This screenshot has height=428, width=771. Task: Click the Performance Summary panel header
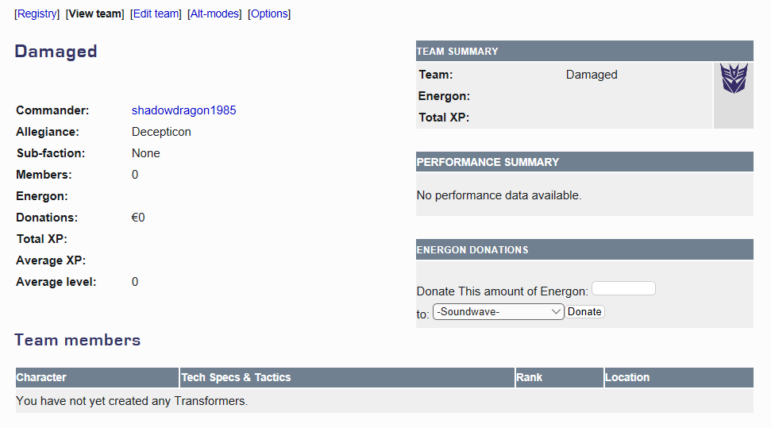(x=488, y=162)
